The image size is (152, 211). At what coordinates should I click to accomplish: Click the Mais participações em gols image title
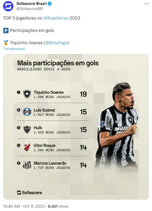[x=58, y=63]
